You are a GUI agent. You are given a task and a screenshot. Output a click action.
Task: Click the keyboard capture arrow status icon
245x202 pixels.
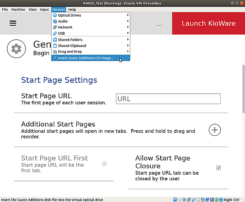221,199
